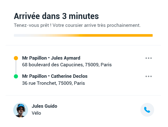Click the grey circle behind the phone icon
This screenshot has width=168, height=127.
click(147, 110)
